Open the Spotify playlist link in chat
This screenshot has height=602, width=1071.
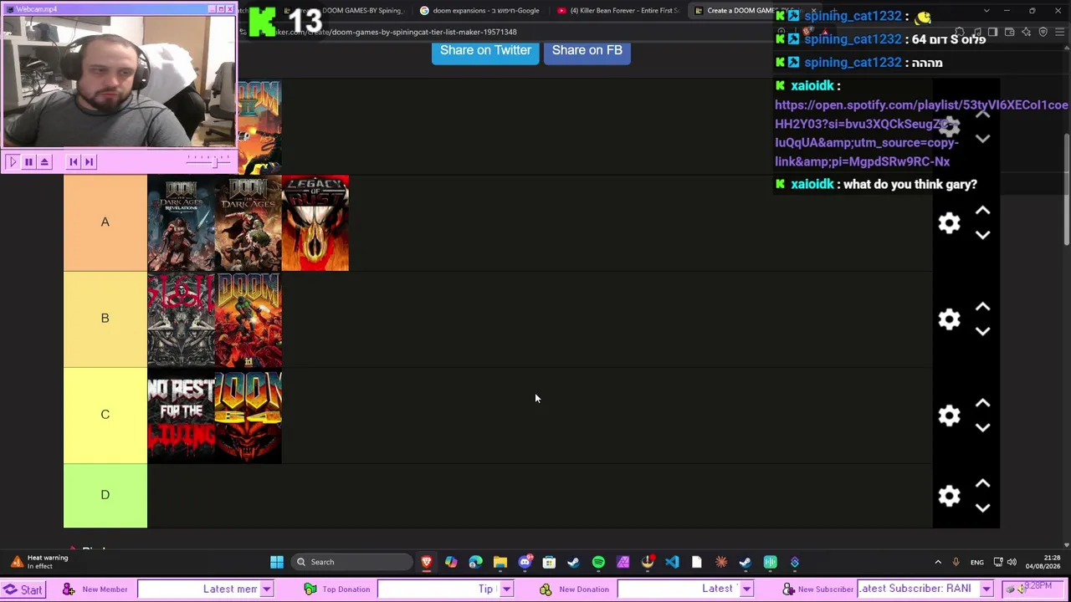click(920, 133)
